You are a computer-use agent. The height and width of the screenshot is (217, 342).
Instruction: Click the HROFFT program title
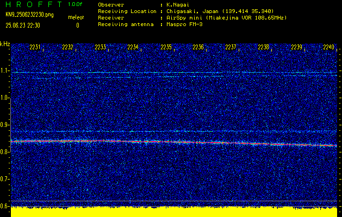coord(34,4)
